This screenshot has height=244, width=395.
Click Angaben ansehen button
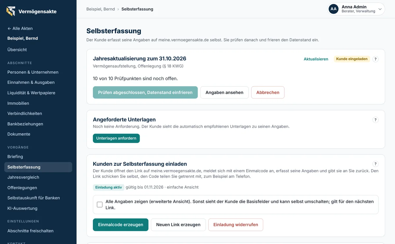(x=224, y=92)
